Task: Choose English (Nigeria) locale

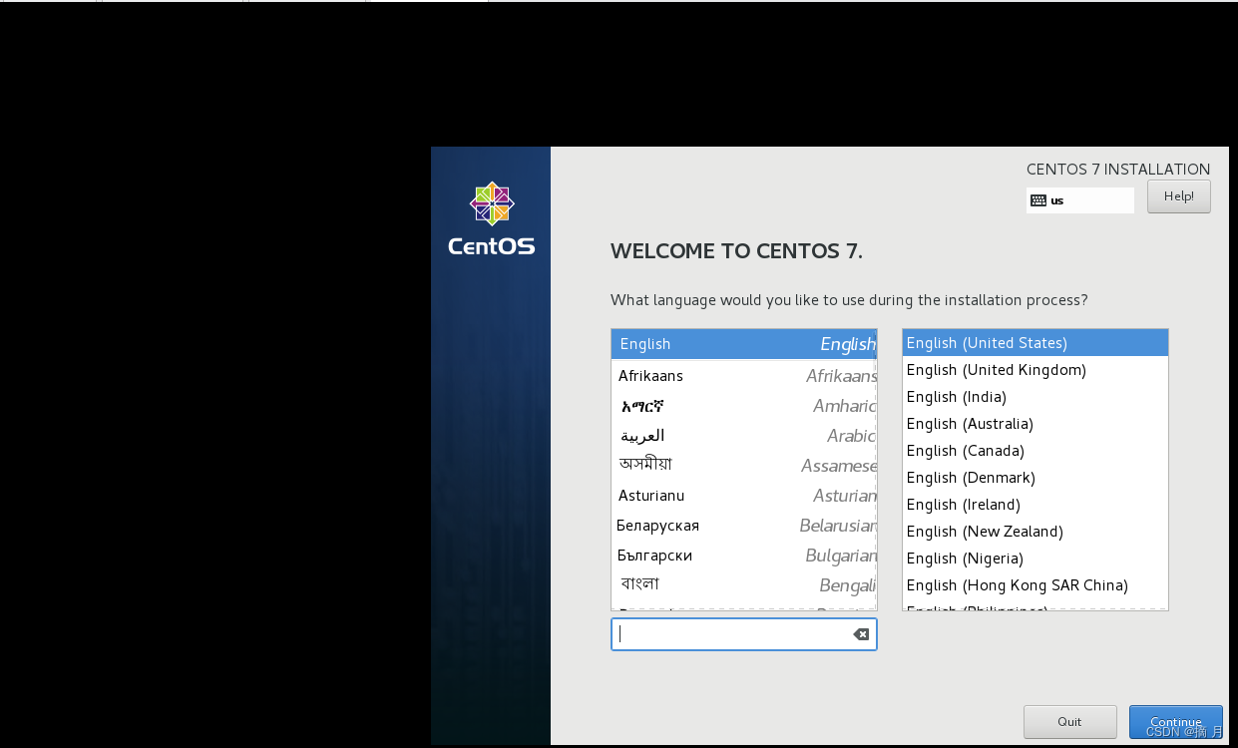Action: point(1035,559)
